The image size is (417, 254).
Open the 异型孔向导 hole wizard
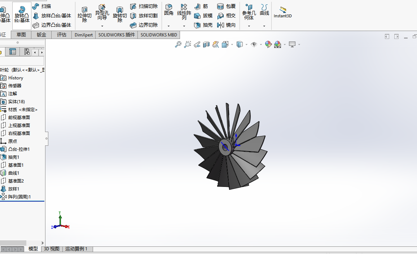tap(102, 13)
